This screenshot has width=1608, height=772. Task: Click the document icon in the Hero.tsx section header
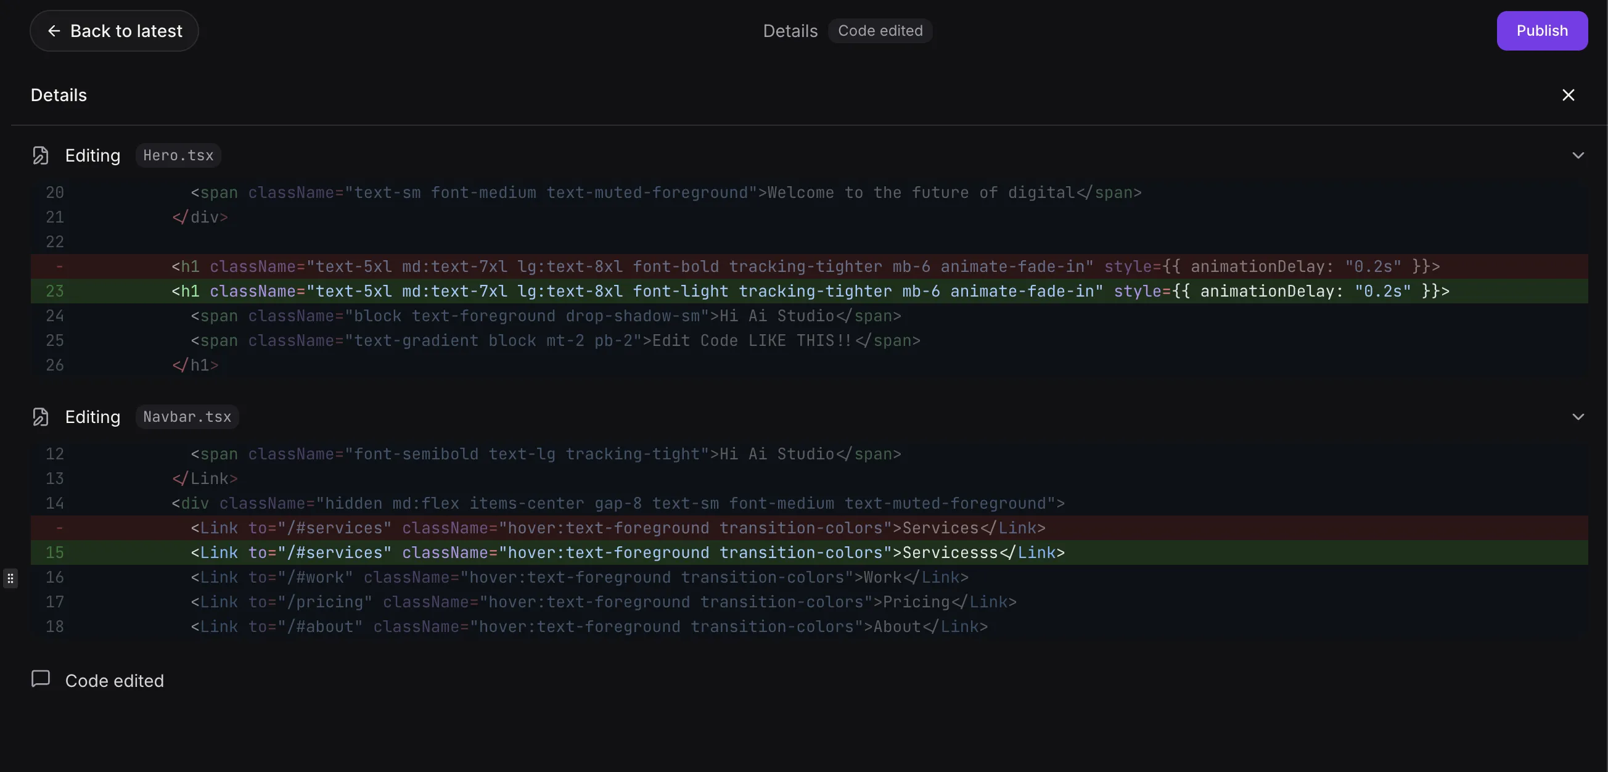click(41, 155)
